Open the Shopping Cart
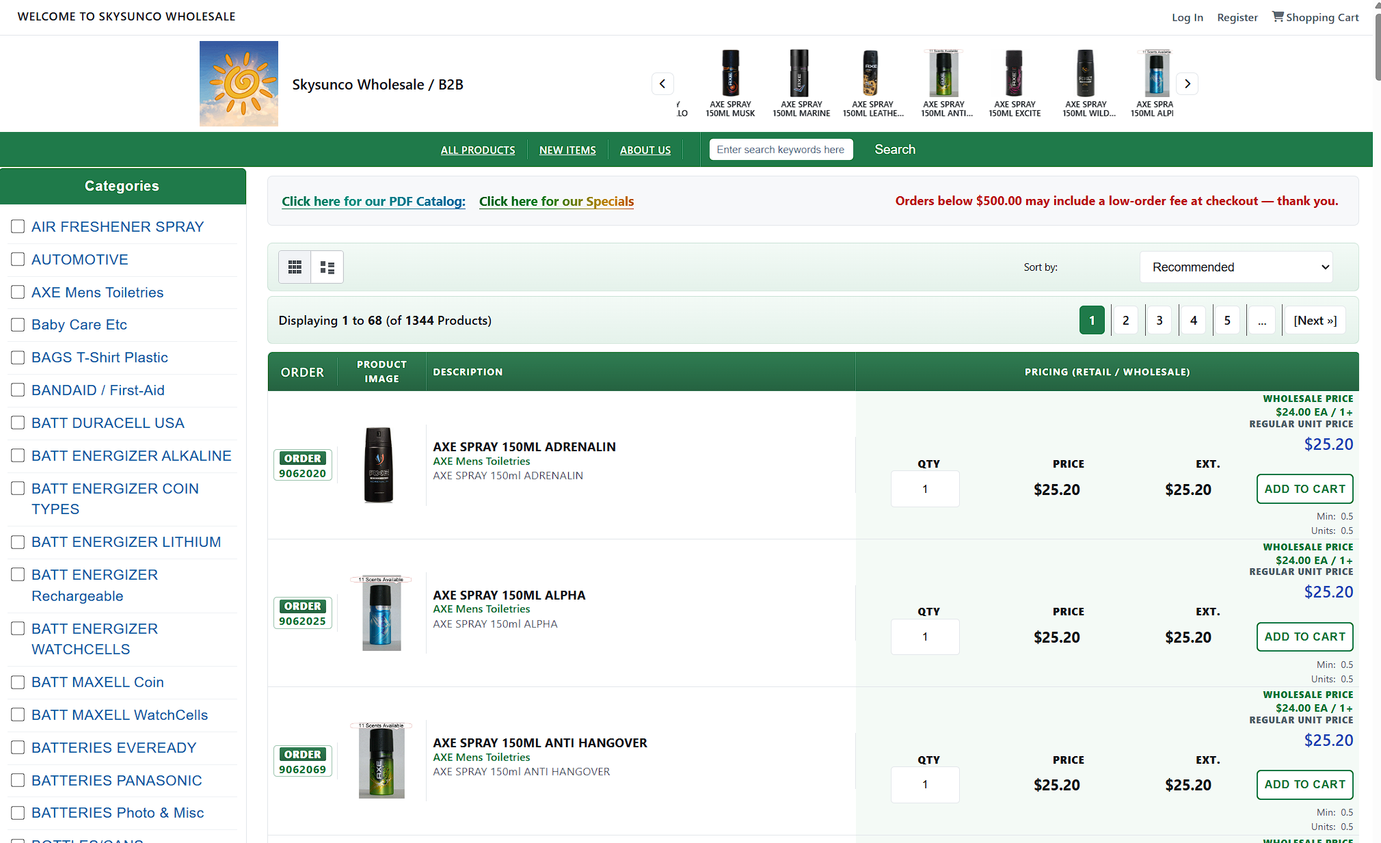1381x843 pixels. point(1315,17)
